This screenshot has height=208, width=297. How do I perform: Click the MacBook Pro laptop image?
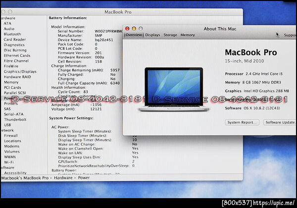pyautogui.click(x=174, y=89)
